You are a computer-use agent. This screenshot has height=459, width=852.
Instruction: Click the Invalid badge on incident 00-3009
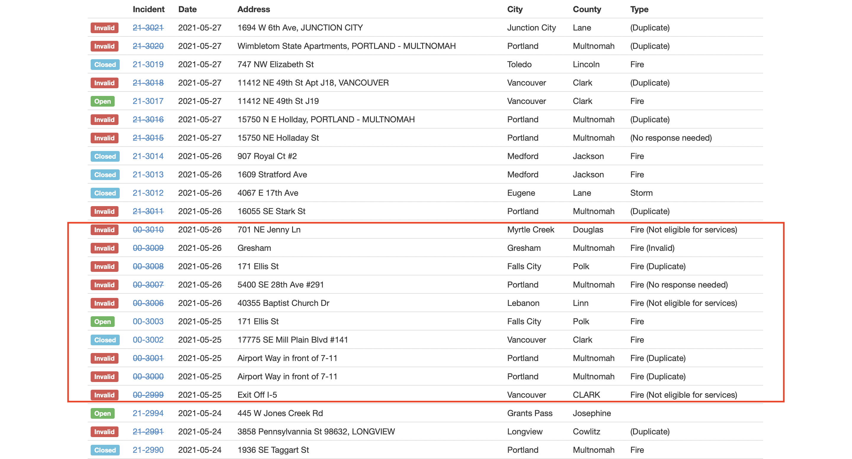coord(104,248)
